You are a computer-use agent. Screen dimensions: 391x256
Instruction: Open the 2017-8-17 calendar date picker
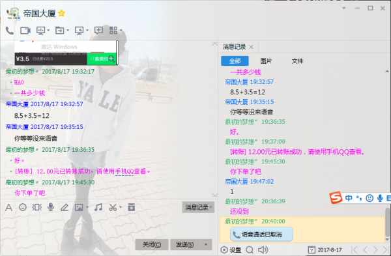coord(325,249)
